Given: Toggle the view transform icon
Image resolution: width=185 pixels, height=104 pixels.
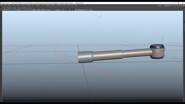Looking at the screenshot, I should (75, 10).
